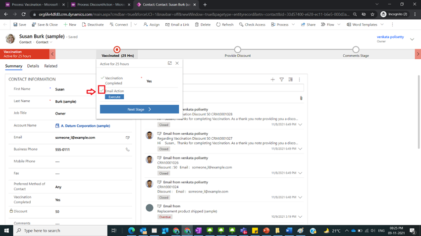Open the Windows Start menu
Image resolution: width=421 pixels, height=236 pixels.
[x=6, y=231]
